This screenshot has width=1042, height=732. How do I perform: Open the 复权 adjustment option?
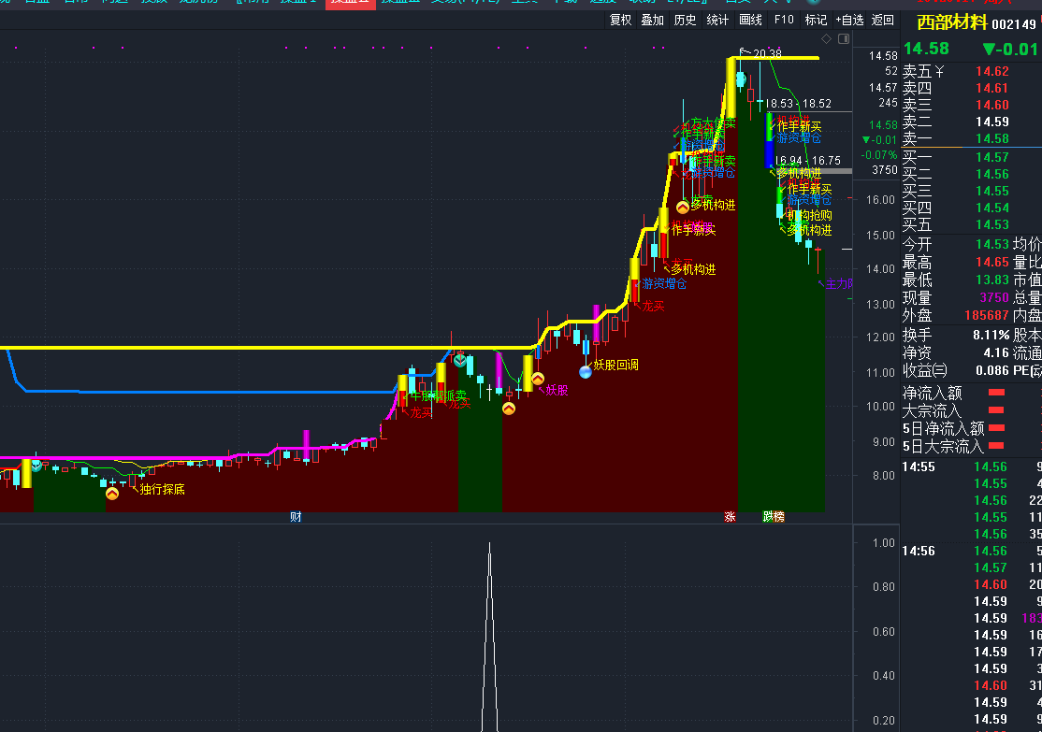click(621, 20)
